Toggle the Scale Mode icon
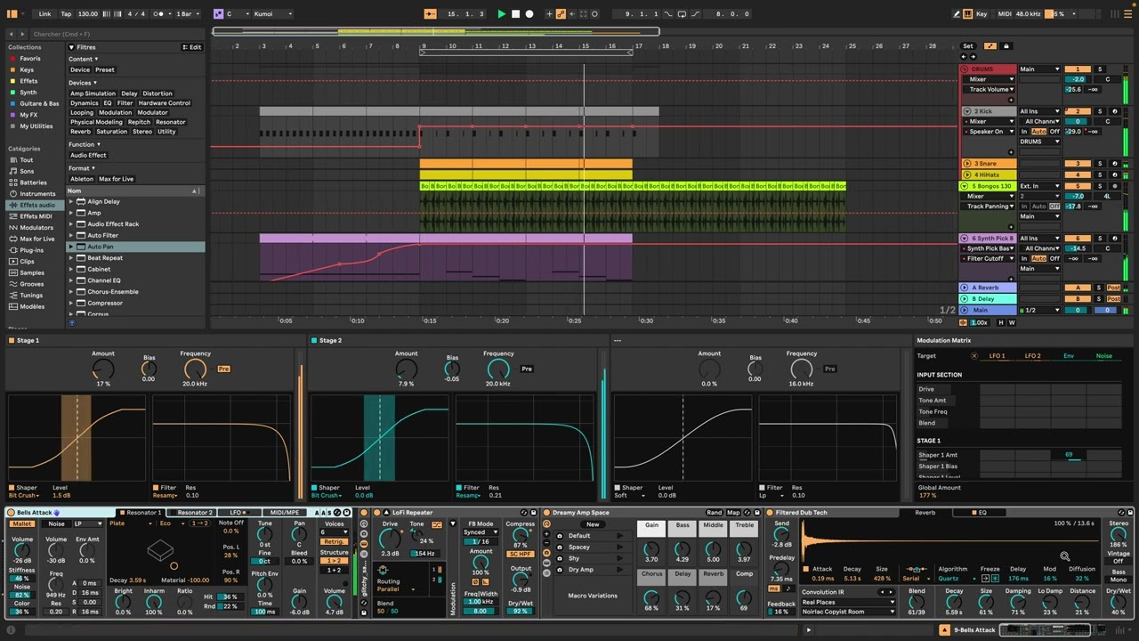The width and height of the screenshot is (1139, 641). tap(219, 14)
